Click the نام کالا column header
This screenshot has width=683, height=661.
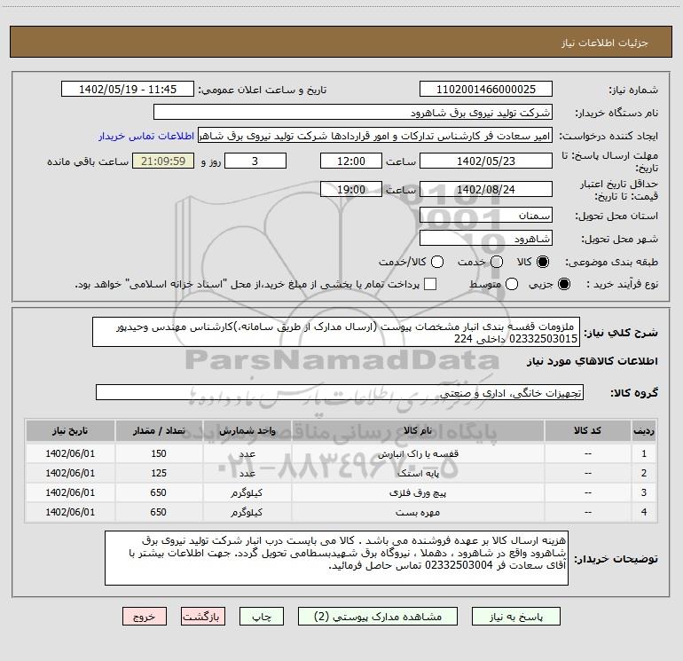[418, 430]
